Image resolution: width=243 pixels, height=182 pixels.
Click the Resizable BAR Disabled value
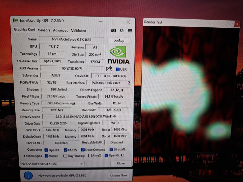(x=117, y=142)
